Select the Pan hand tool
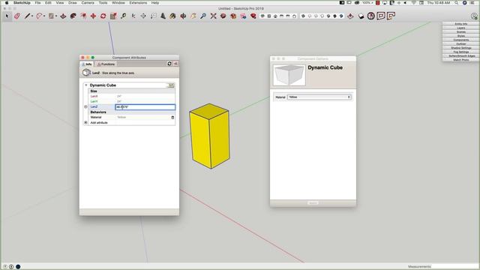 193,16
